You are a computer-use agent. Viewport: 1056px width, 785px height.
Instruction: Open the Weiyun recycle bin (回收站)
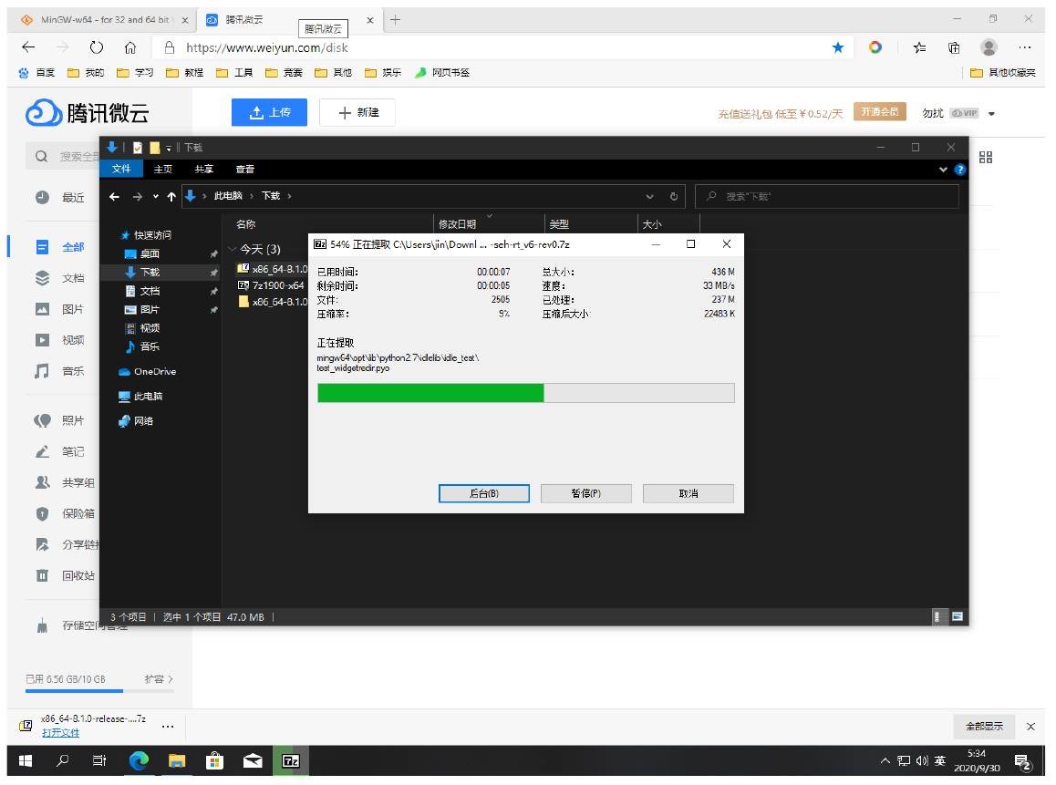[x=78, y=575]
